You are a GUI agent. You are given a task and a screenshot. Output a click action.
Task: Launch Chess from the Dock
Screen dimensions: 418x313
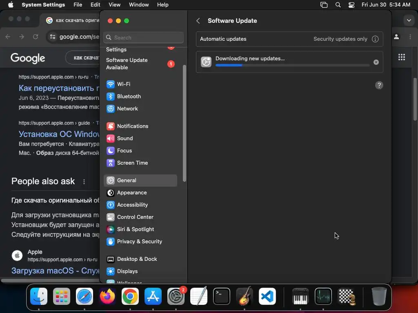click(x=347, y=296)
